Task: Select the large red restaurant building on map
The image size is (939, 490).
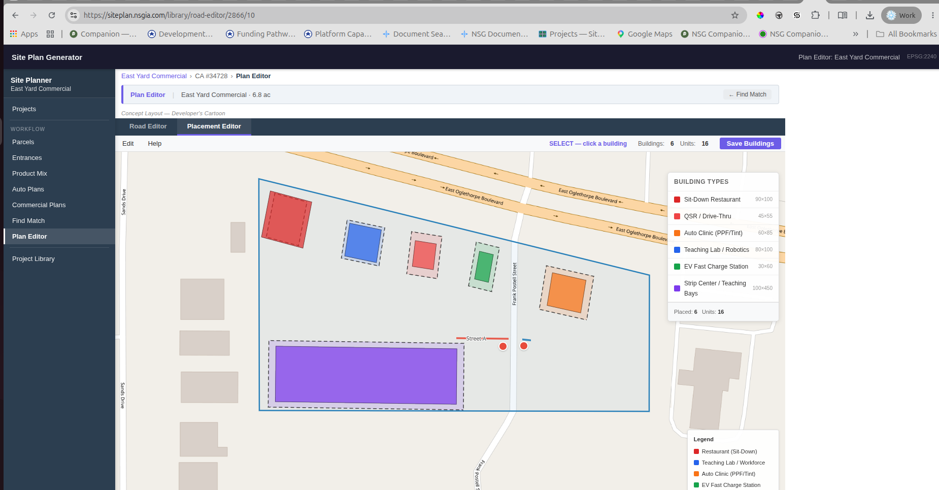Action: (x=287, y=219)
